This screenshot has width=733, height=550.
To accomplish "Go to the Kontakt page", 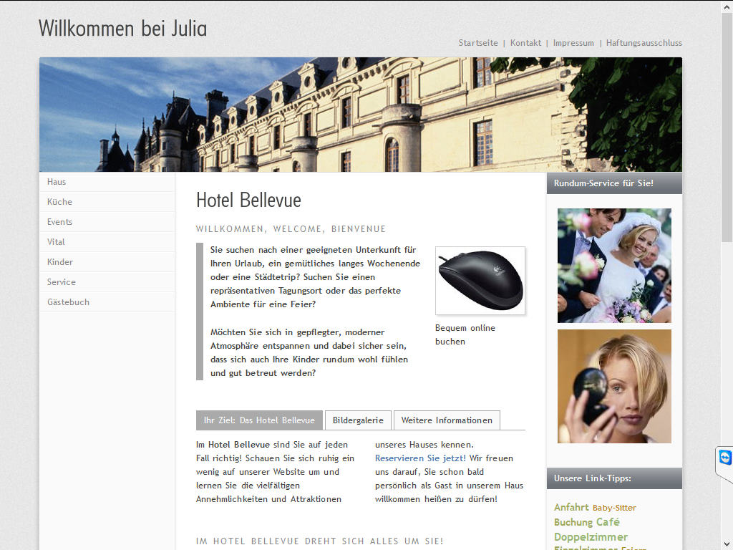I will pyautogui.click(x=525, y=43).
